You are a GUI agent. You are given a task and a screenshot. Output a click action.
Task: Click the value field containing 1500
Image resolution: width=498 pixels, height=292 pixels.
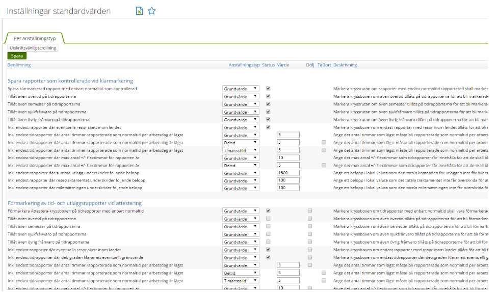pyautogui.click(x=287, y=173)
